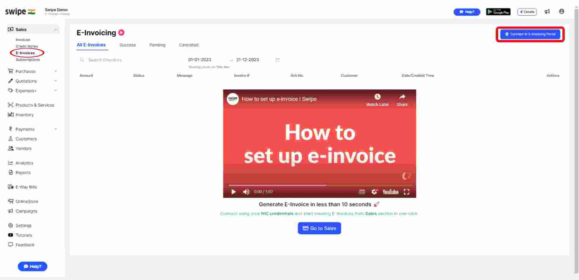The width and height of the screenshot is (579, 280).
Task: Switch to Cancelled tab
Action: (189, 45)
